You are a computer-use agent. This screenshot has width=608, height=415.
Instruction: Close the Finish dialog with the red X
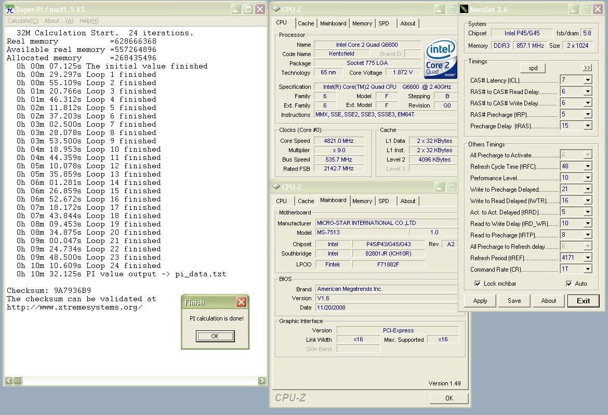(241, 302)
